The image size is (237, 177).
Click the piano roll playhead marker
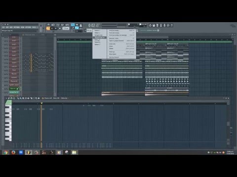pyautogui.click(x=41, y=103)
